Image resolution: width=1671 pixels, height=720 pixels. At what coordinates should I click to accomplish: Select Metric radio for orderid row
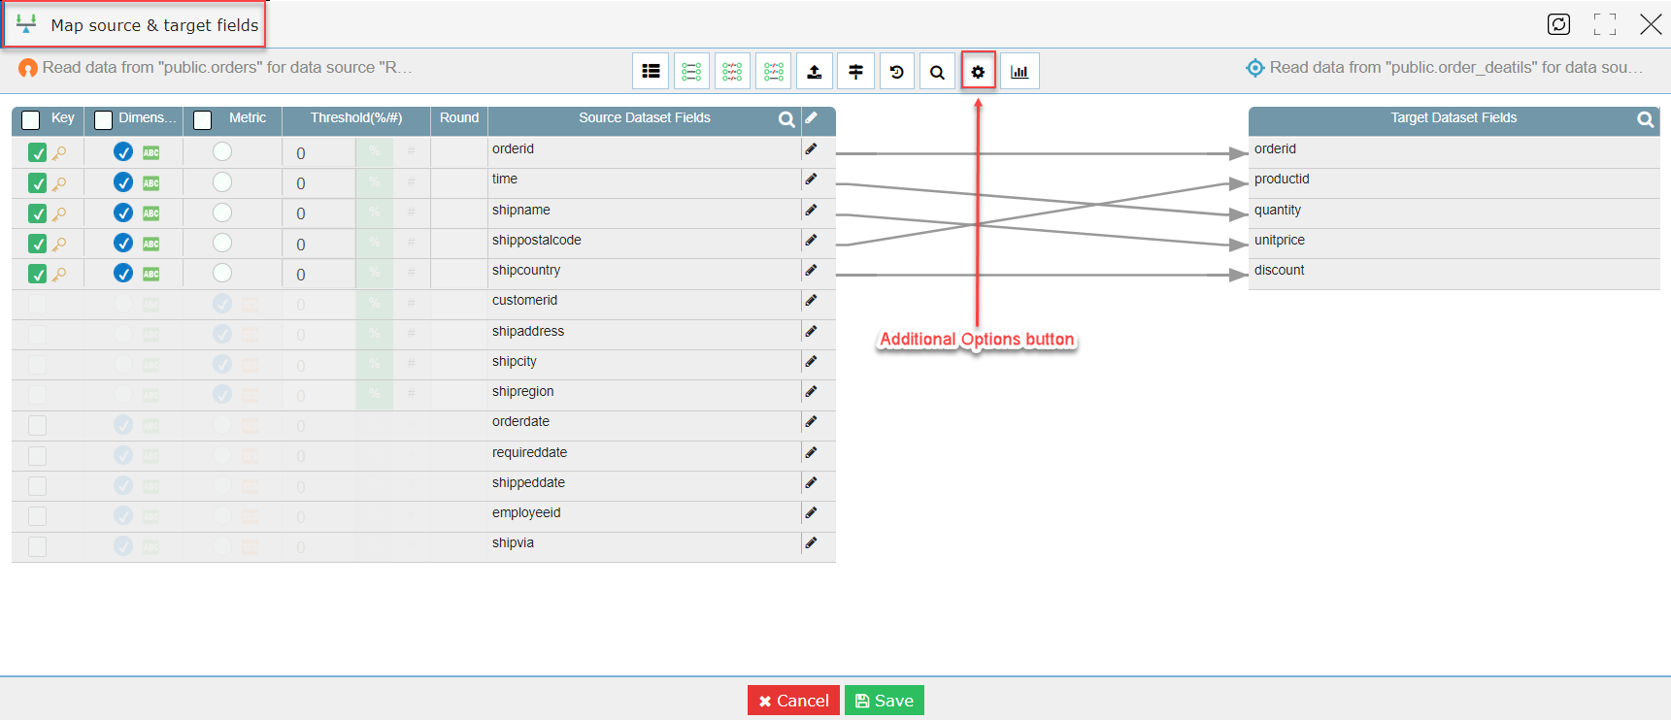(x=222, y=151)
